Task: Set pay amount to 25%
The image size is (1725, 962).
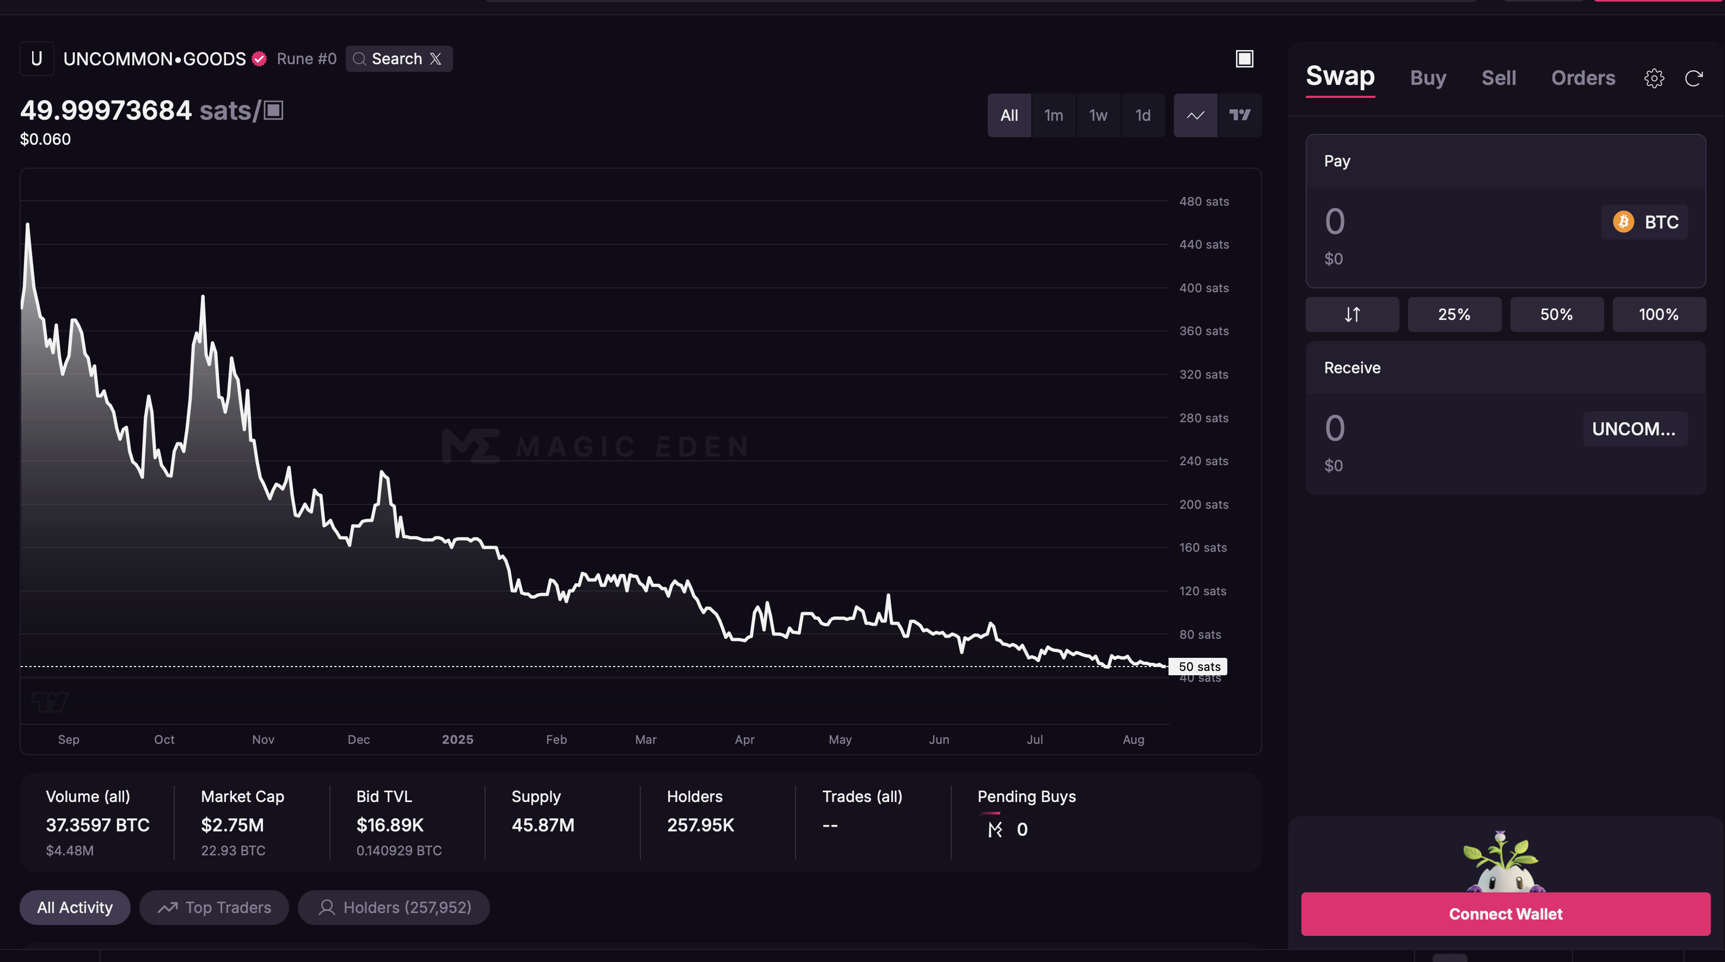Action: tap(1454, 314)
